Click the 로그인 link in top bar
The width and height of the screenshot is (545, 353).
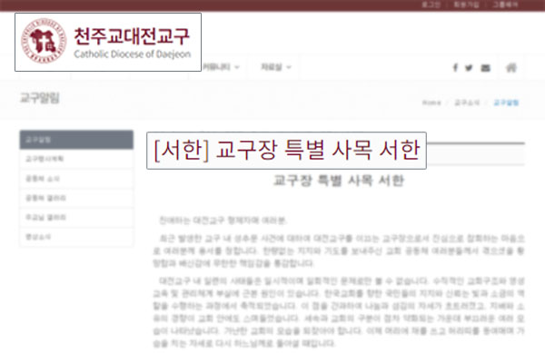(431, 5)
